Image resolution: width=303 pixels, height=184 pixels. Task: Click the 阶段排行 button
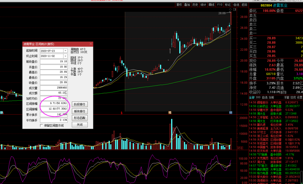(80, 104)
